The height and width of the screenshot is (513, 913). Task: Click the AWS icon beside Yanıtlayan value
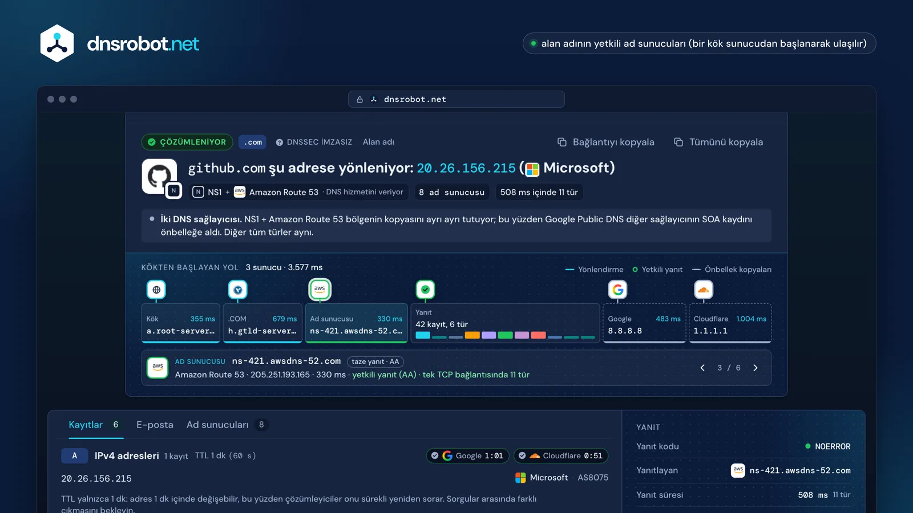coord(738,470)
